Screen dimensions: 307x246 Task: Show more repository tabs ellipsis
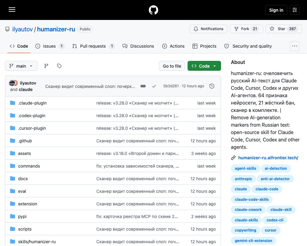point(294,46)
